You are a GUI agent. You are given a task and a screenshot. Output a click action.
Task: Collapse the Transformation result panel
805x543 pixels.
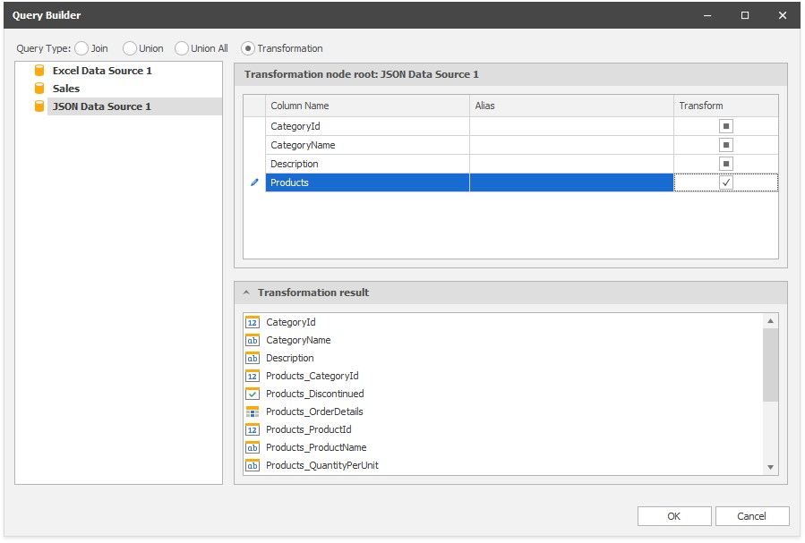pos(245,293)
